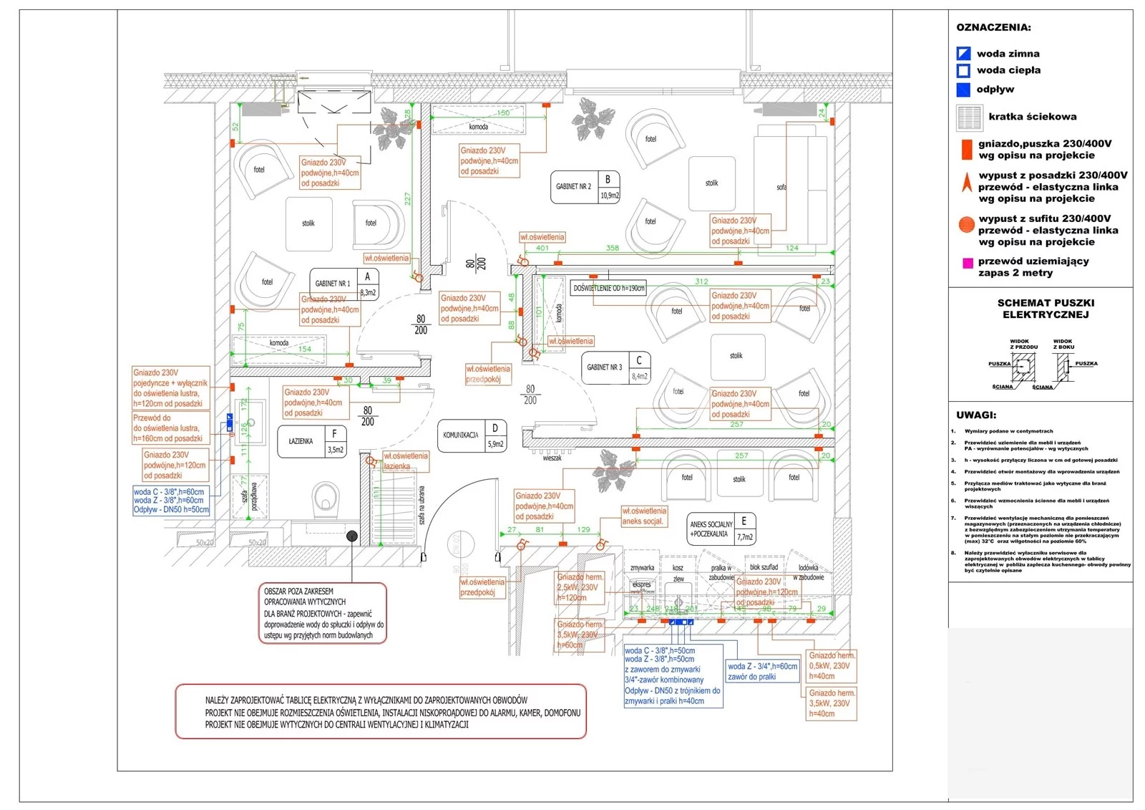Click the 8,4m2 area value
1145x810 pixels.
[640, 376]
